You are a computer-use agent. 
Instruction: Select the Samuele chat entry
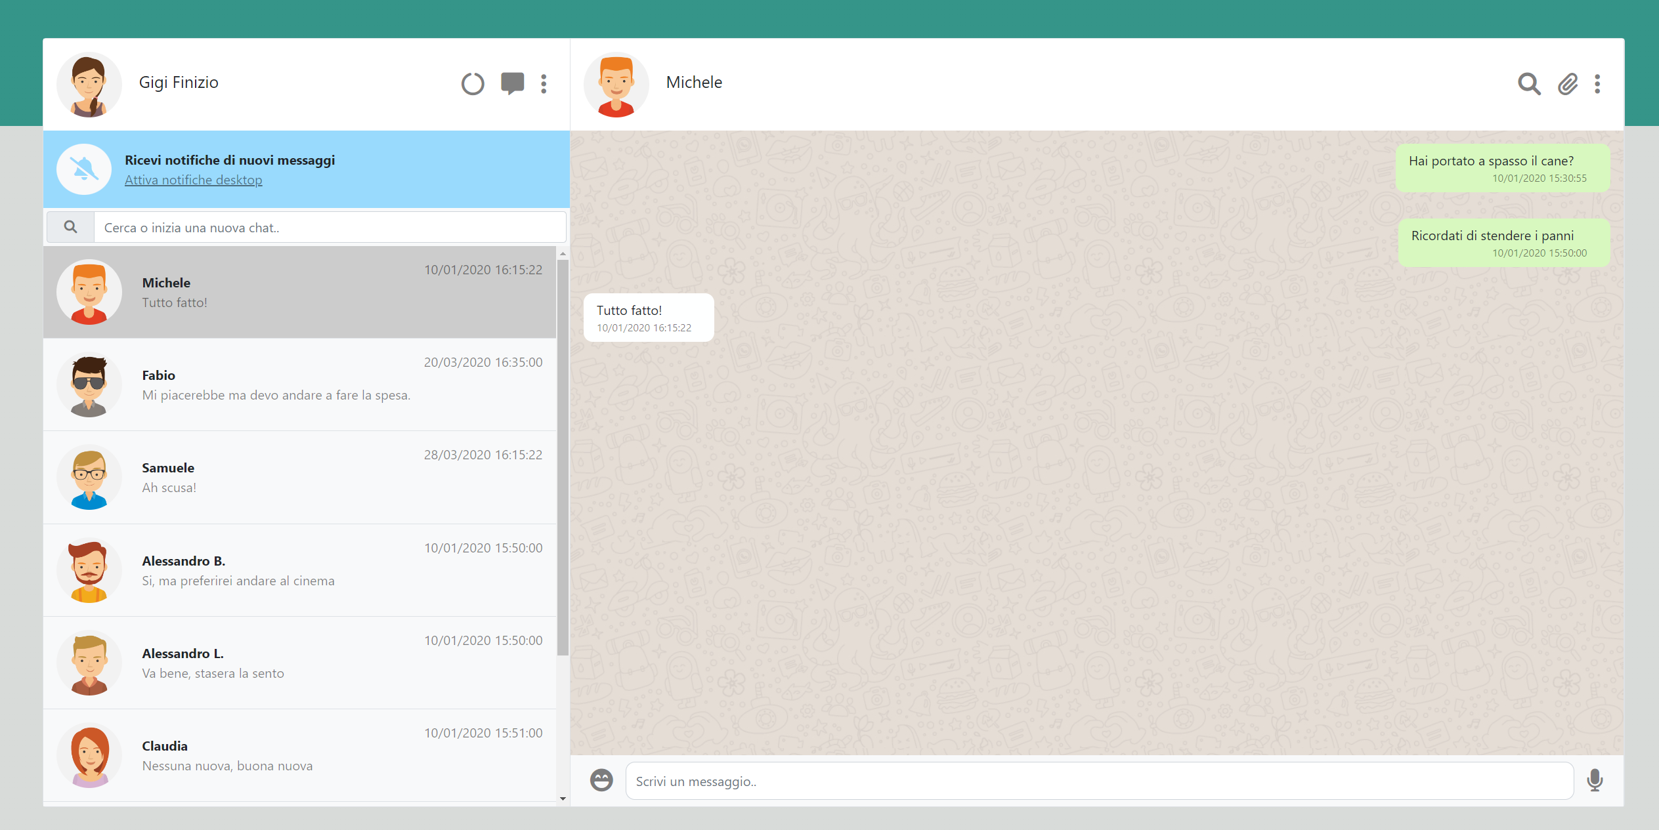(299, 478)
